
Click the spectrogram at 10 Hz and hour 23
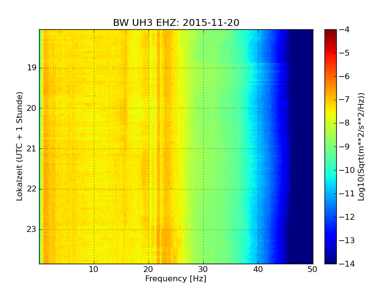(94, 230)
